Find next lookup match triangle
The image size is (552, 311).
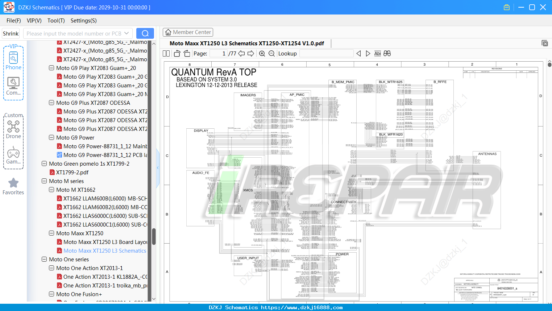point(368,53)
